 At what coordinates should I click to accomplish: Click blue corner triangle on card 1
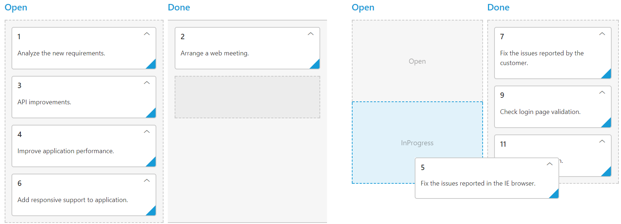[152, 65]
